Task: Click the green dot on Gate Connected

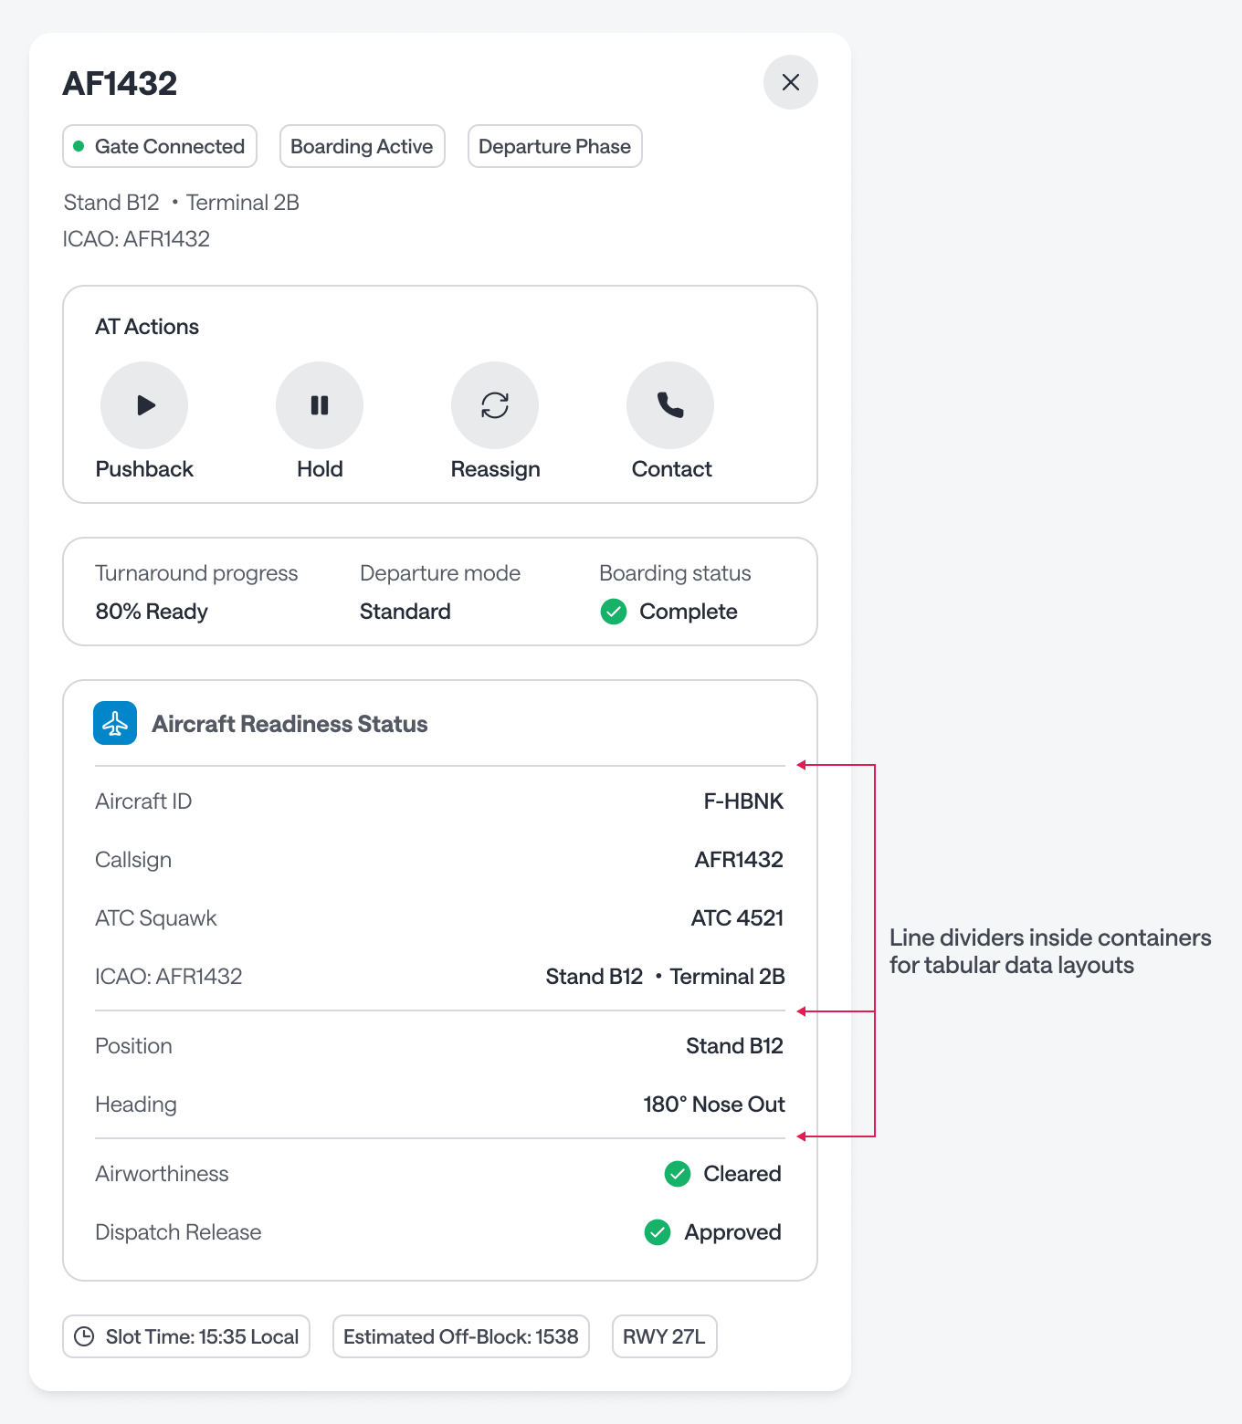Action: (79, 146)
